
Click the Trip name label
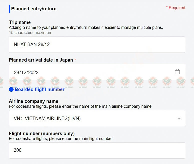point(20,22)
